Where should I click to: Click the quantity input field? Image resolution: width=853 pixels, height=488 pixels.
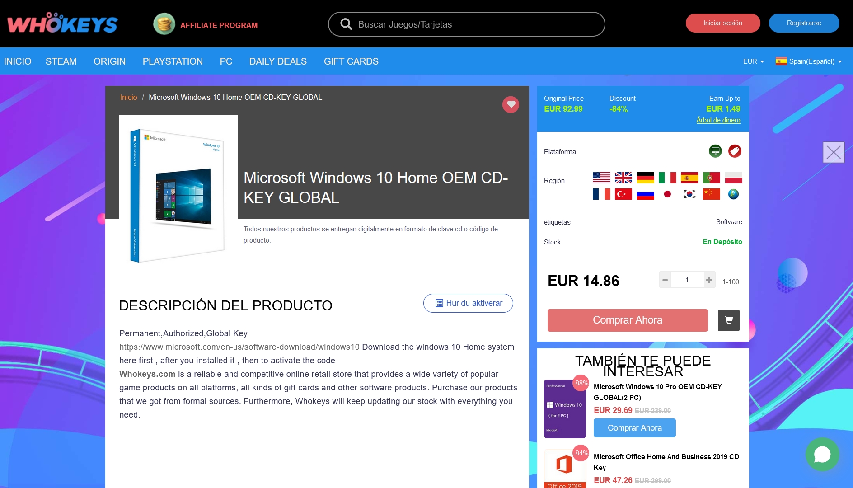[x=687, y=280]
